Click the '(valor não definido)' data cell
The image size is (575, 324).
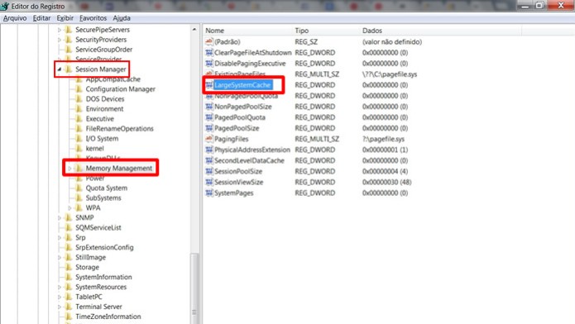pos(392,42)
